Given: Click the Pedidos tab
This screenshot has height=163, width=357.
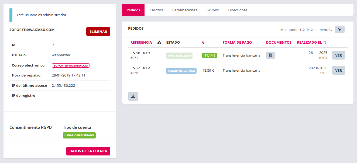Looking at the screenshot, I should [x=133, y=10].
